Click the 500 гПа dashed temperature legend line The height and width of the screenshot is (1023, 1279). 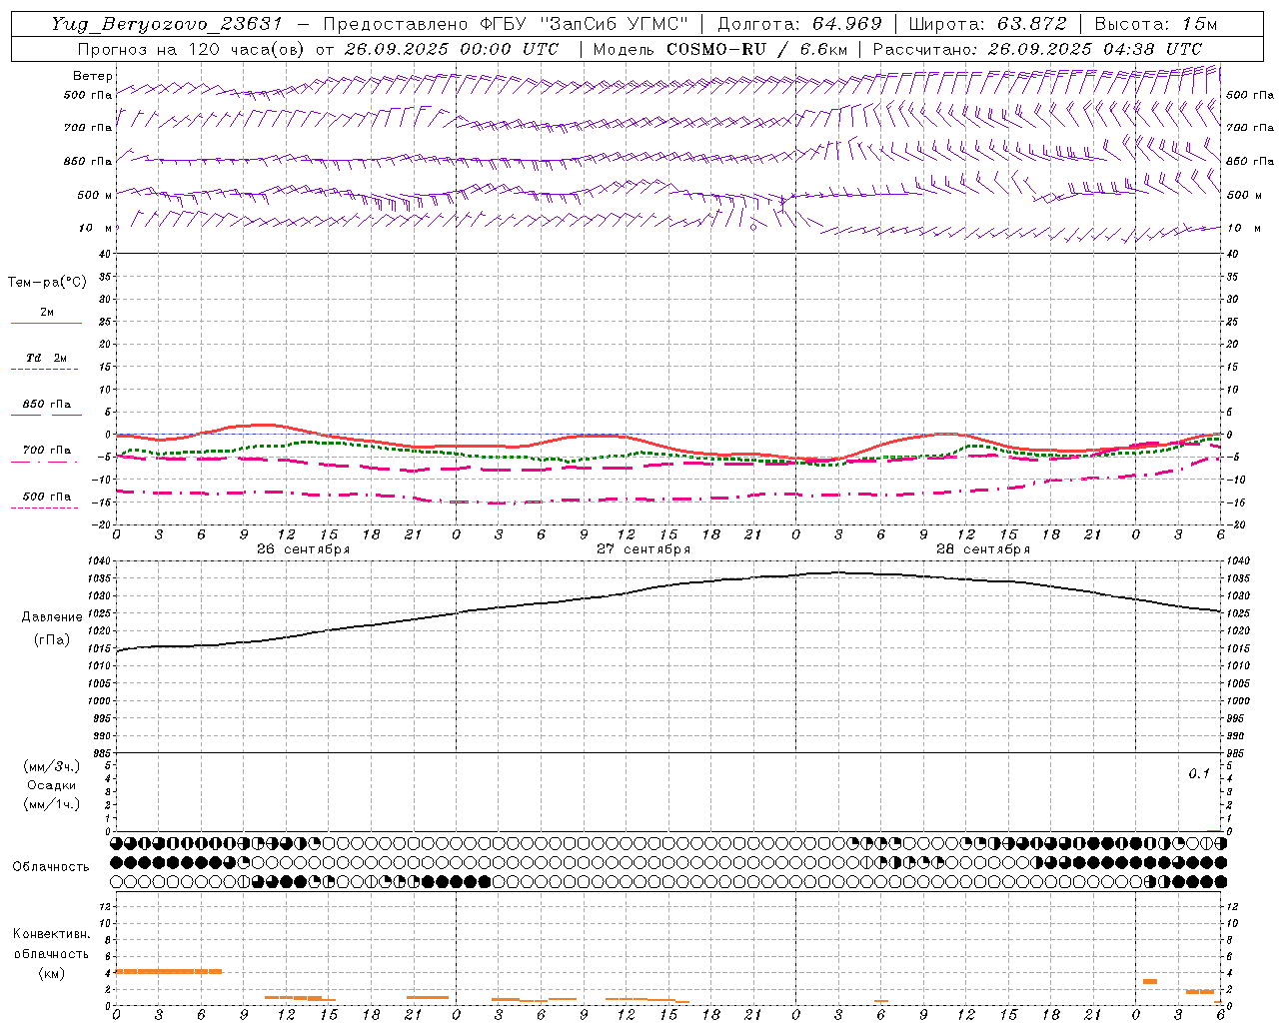point(45,508)
